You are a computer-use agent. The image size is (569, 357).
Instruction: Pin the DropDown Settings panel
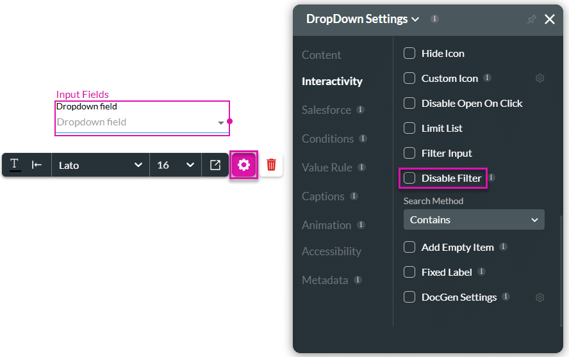point(531,19)
